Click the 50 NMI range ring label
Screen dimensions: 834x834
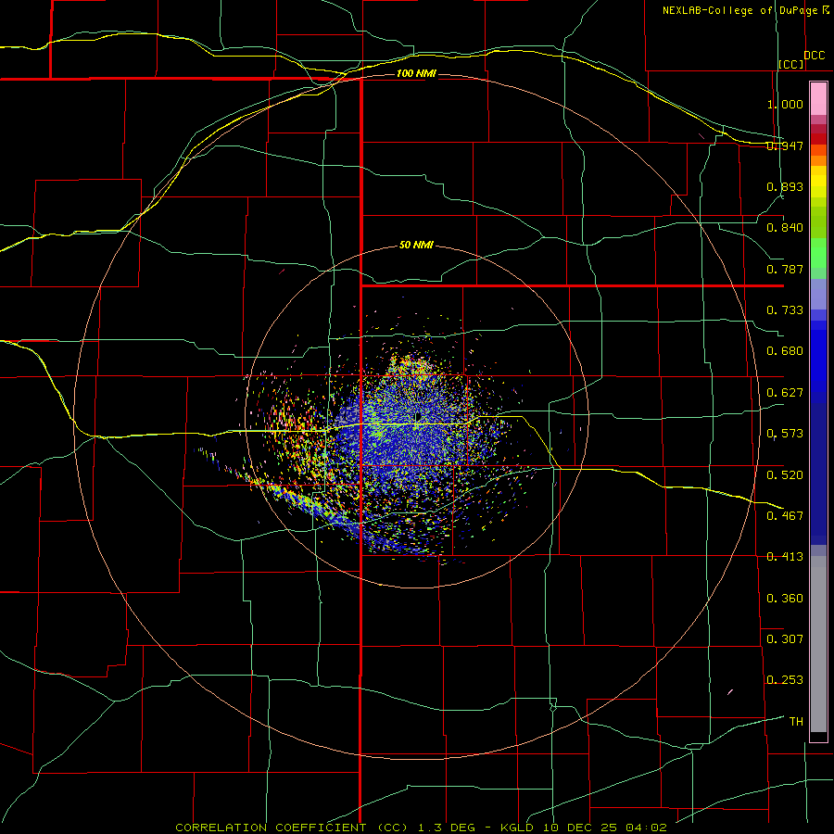coord(416,245)
